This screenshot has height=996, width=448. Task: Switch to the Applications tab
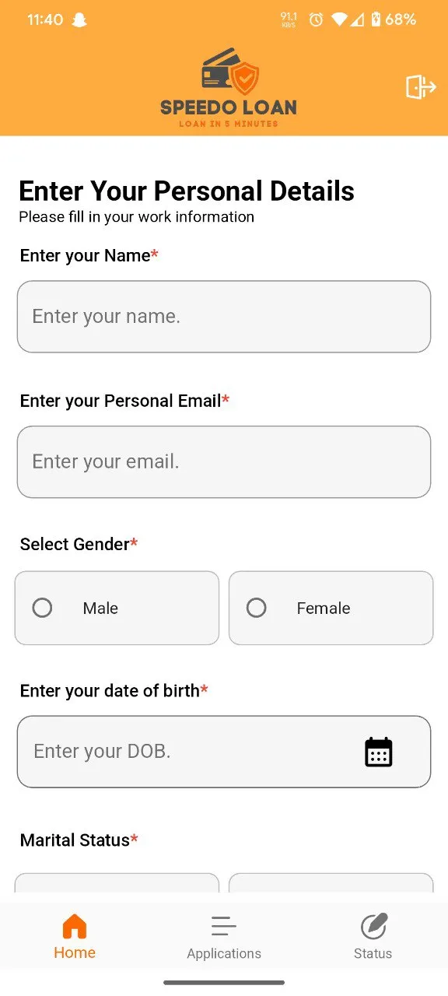coord(224,935)
